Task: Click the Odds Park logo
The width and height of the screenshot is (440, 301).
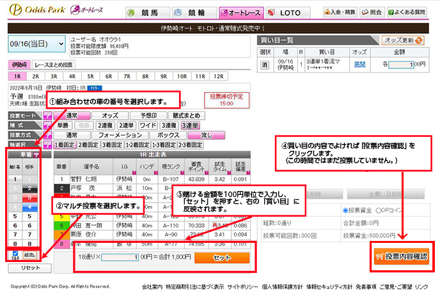Action: (37, 10)
